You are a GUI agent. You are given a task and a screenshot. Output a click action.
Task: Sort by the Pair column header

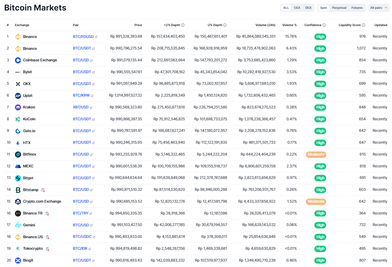pyautogui.click(x=76, y=25)
